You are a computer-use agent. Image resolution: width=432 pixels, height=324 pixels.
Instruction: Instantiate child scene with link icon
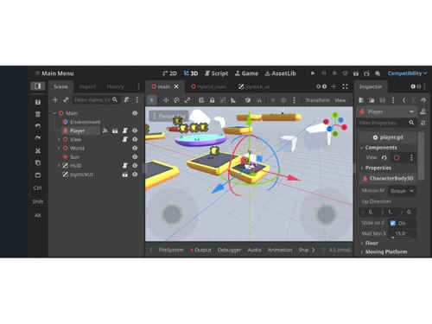(x=66, y=99)
